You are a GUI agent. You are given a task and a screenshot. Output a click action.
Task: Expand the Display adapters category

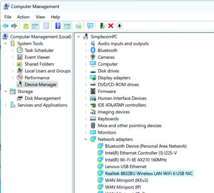pos(86,78)
